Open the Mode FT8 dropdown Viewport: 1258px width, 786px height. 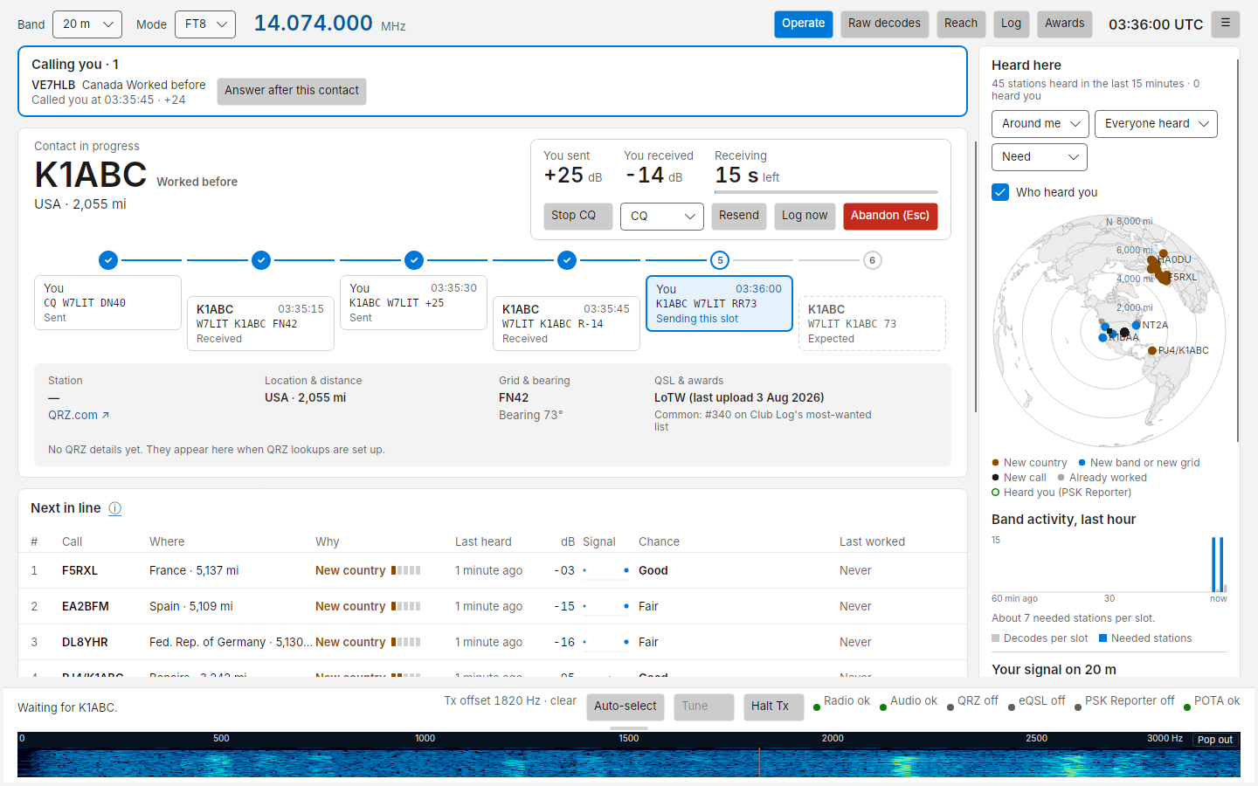(x=205, y=24)
